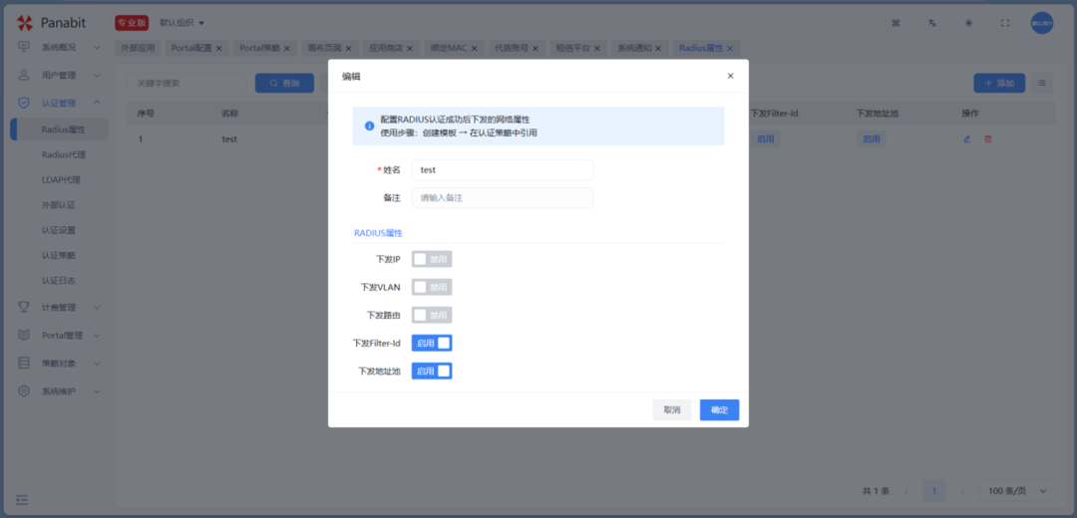The height and width of the screenshot is (518, 1077).
Task: Disable the 下发Filter-Id switch
Action: point(432,343)
